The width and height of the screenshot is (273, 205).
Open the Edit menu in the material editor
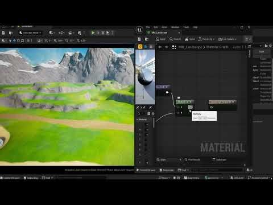[156, 27]
